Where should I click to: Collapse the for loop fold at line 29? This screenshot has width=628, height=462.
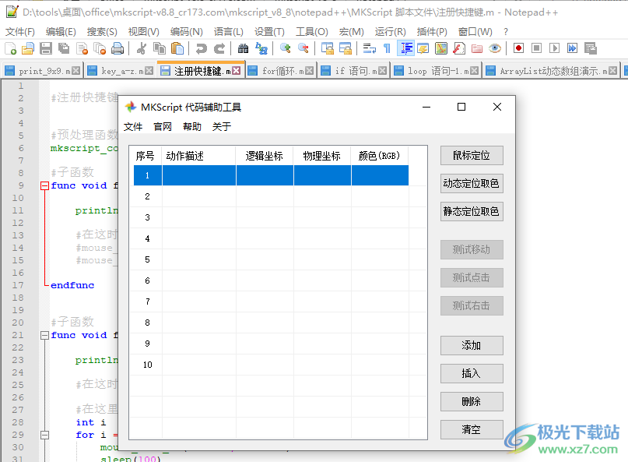pyautogui.click(x=44, y=436)
